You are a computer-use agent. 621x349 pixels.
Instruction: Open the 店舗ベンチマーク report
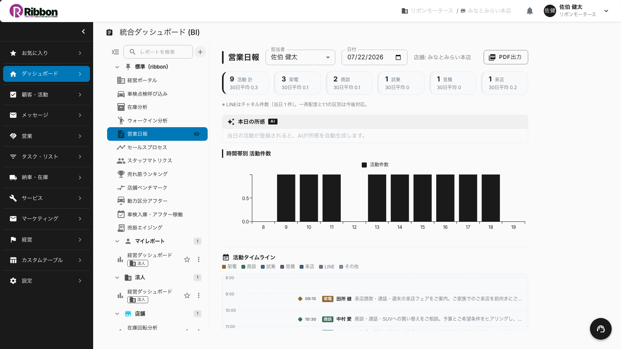[x=157, y=188]
